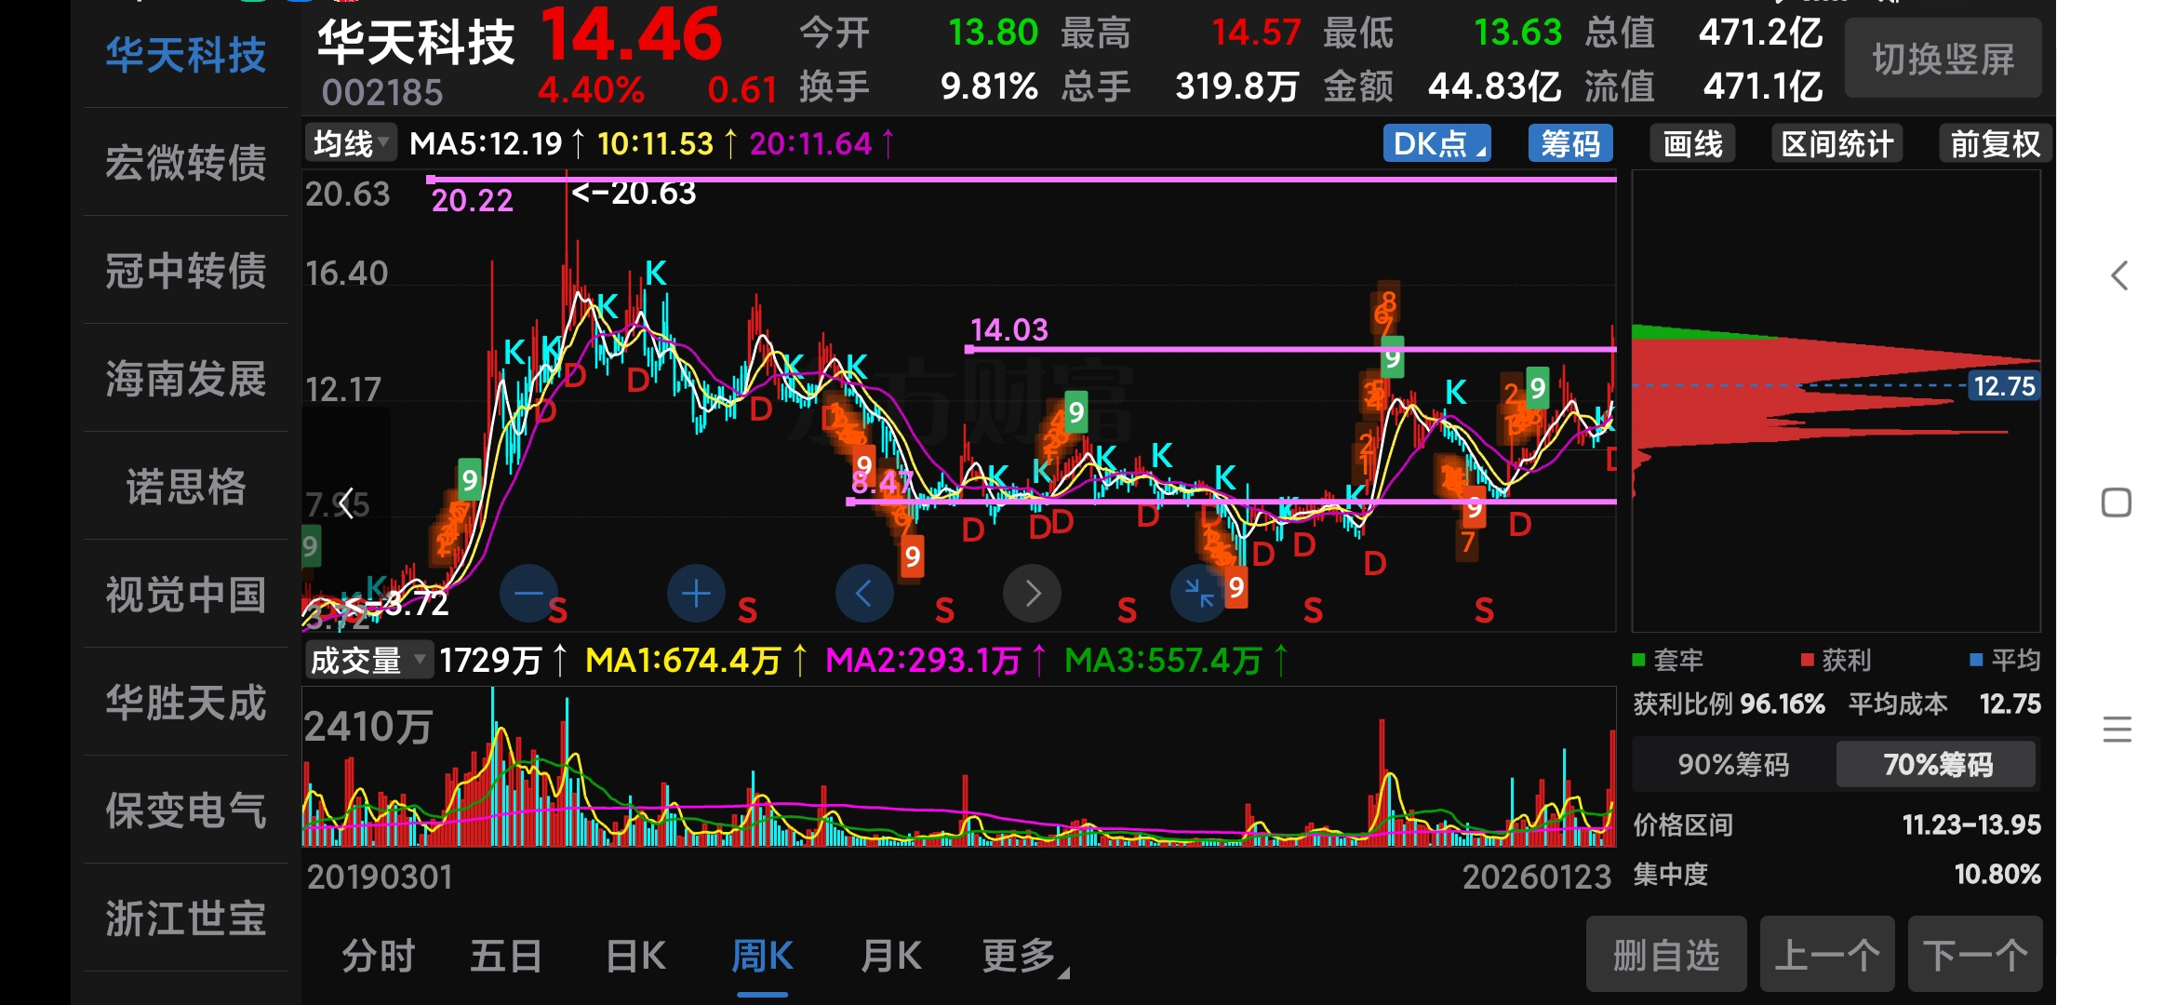Toggle the 筹码 chip distribution panel
The height and width of the screenshot is (1005, 2177).
1570,144
